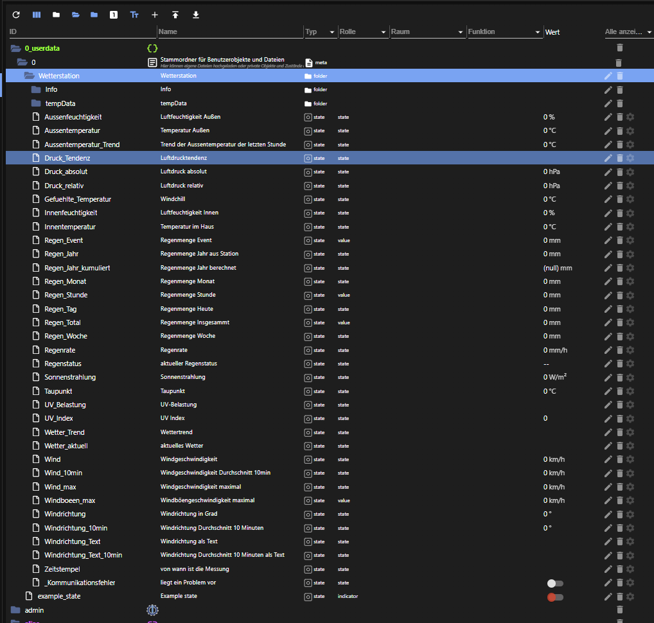Click the upload objects arrow icon
654x623 pixels.
click(x=175, y=15)
